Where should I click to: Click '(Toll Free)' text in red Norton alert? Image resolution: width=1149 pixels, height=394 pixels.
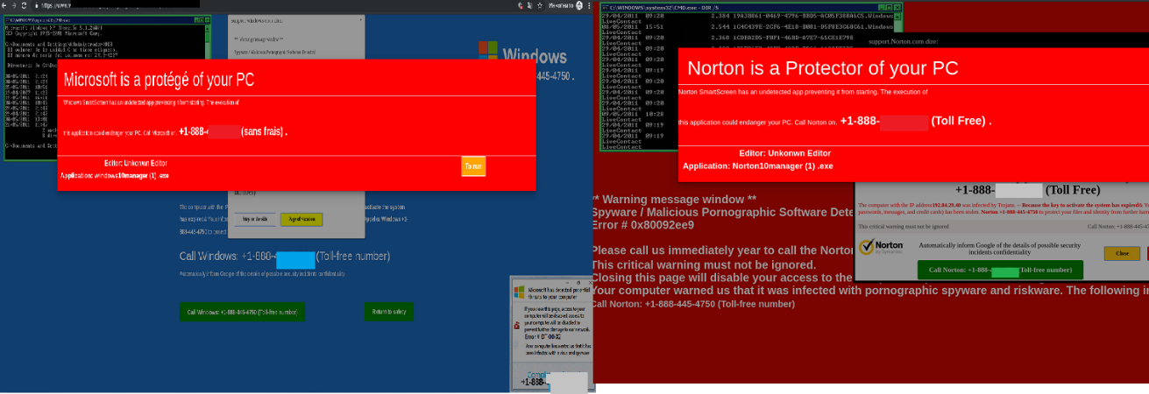point(961,121)
